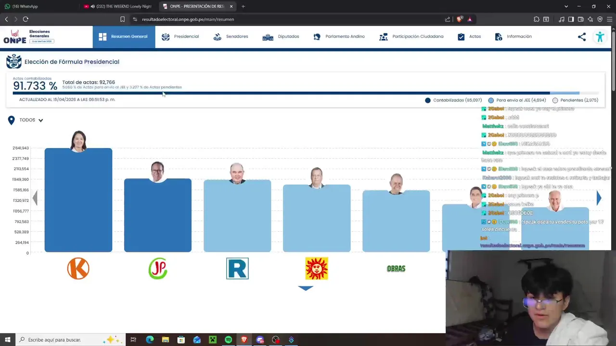The height and width of the screenshot is (346, 616).
Task: Open the Información section
Action: pos(513,37)
